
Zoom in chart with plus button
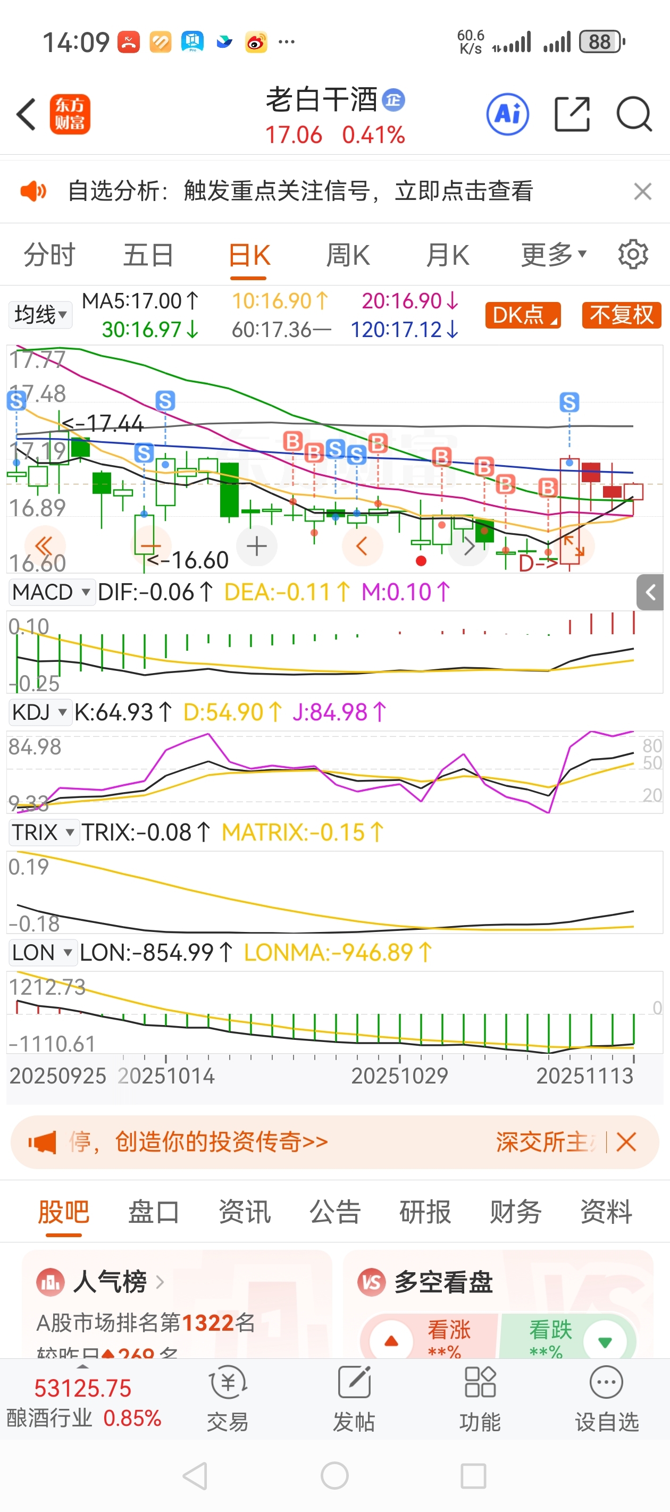pyautogui.click(x=257, y=547)
